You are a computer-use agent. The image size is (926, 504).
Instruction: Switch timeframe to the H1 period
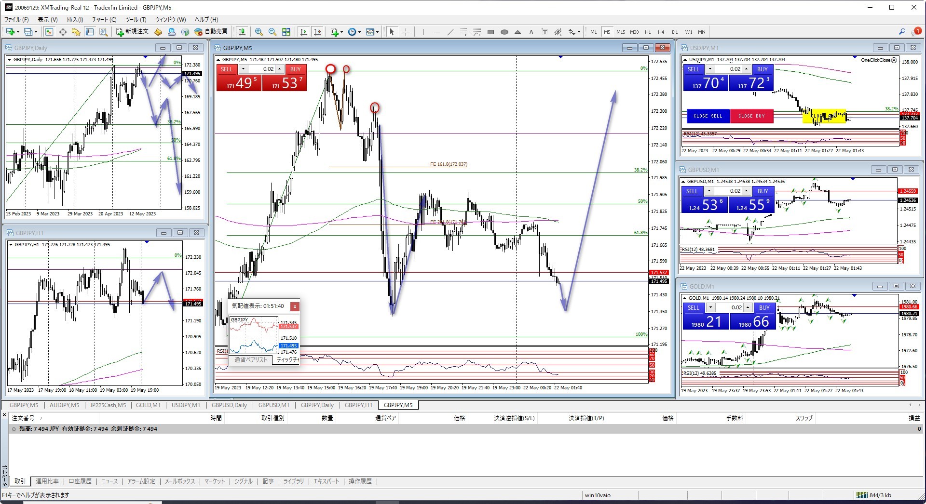tap(648, 32)
